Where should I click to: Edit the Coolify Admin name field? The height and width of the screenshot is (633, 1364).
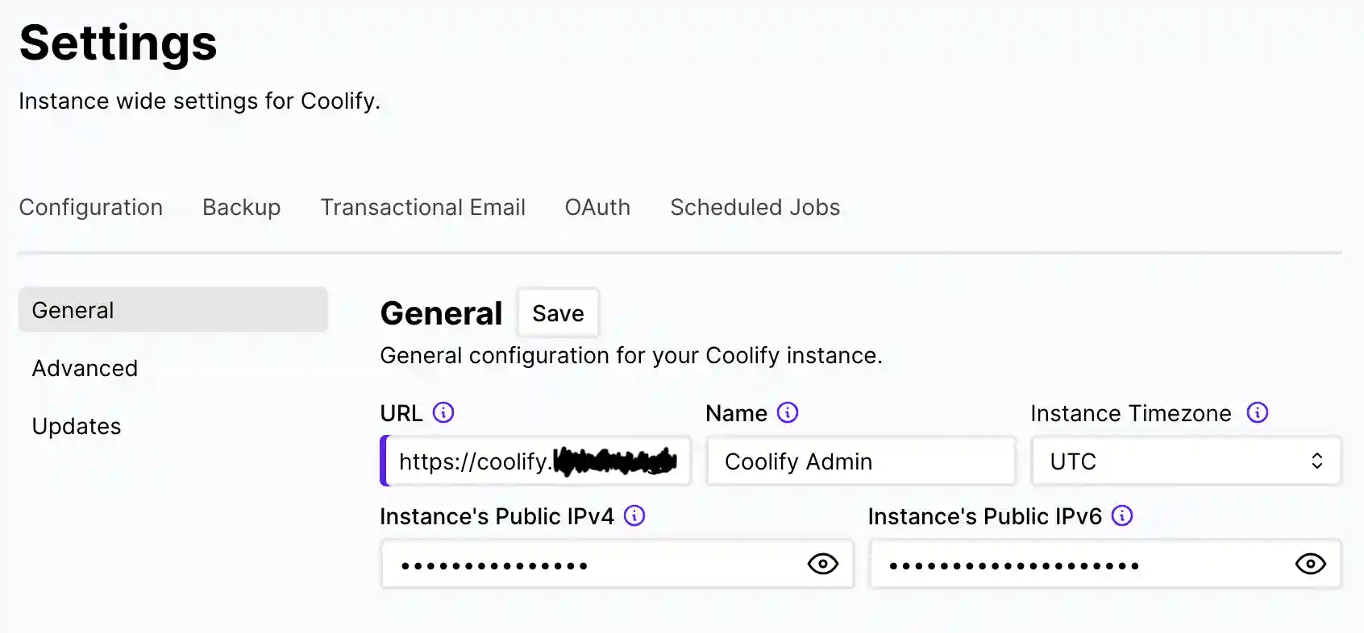coord(859,461)
